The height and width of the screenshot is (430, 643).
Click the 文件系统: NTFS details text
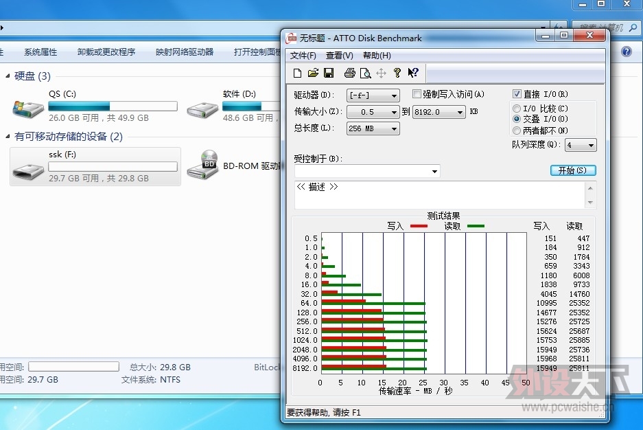[x=151, y=380]
